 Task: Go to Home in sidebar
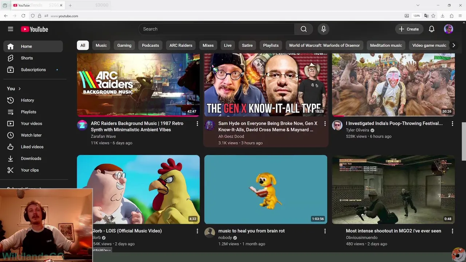(x=33, y=46)
